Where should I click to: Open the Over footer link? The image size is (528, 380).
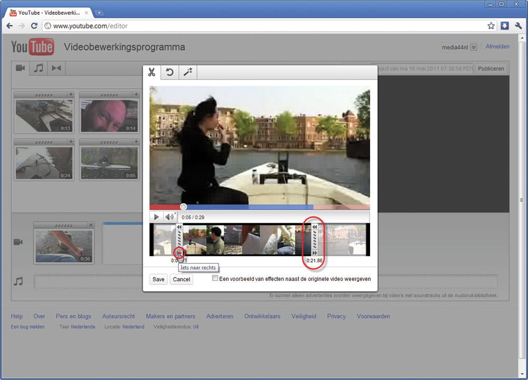(x=40, y=316)
